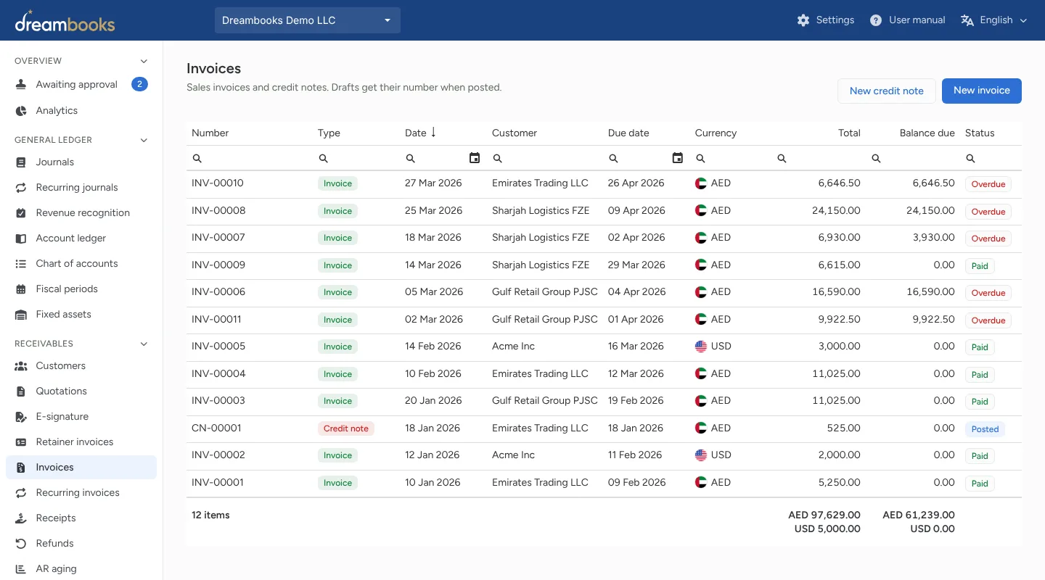Click the Account ledger book icon

[21, 239]
